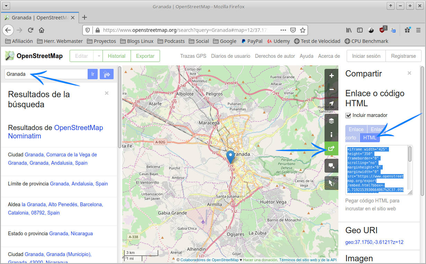Go back to previous page in Firefox
The height and width of the screenshot is (264, 426).
click(x=8, y=30)
